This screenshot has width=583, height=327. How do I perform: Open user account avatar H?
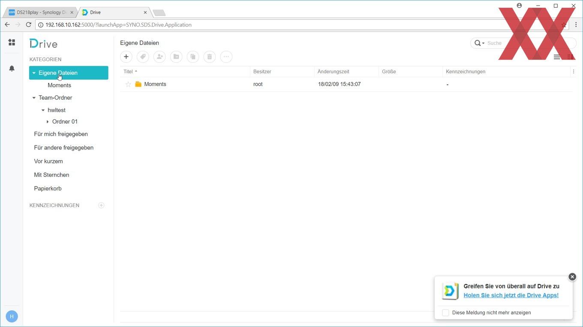click(x=12, y=316)
